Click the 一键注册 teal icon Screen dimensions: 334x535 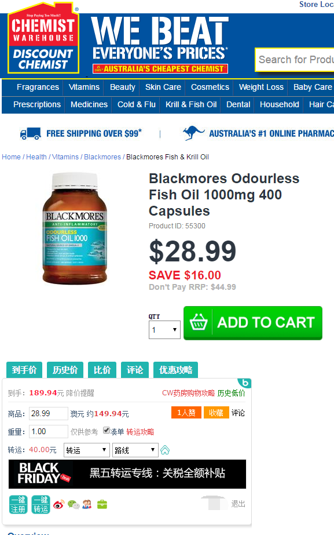tap(18, 504)
